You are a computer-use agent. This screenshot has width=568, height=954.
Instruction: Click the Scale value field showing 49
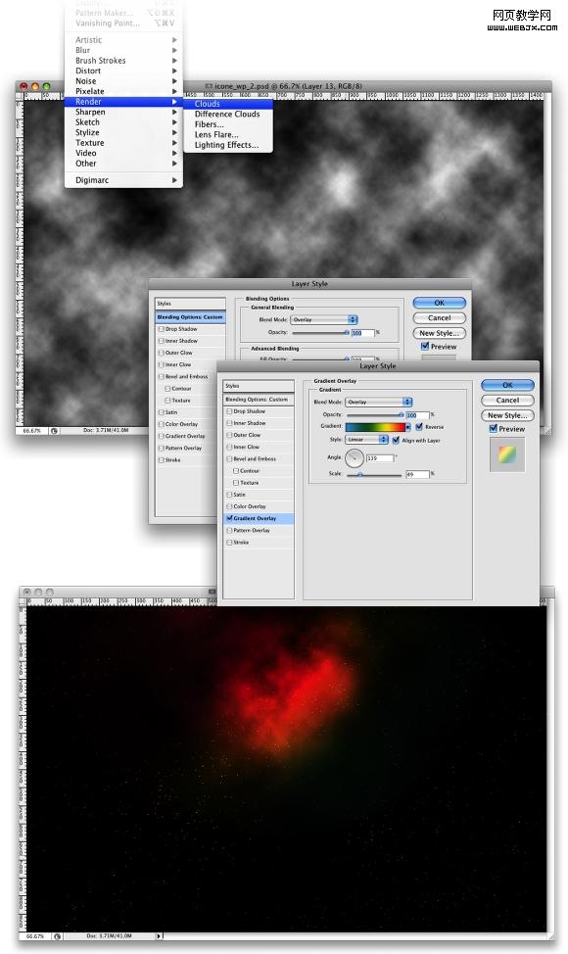(418, 474)
